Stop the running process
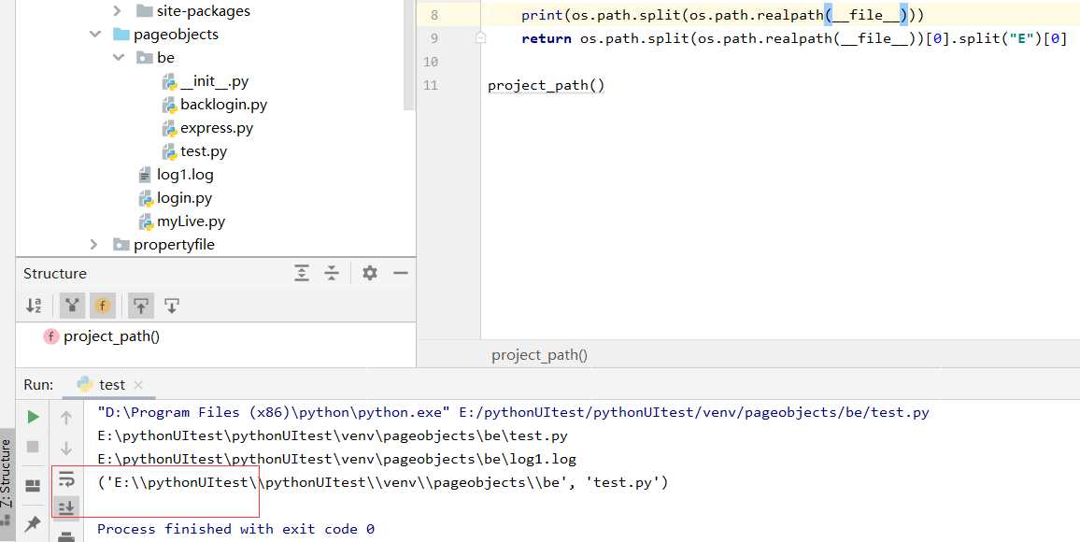Screen dimensions: 1080x542 point(33,447)
